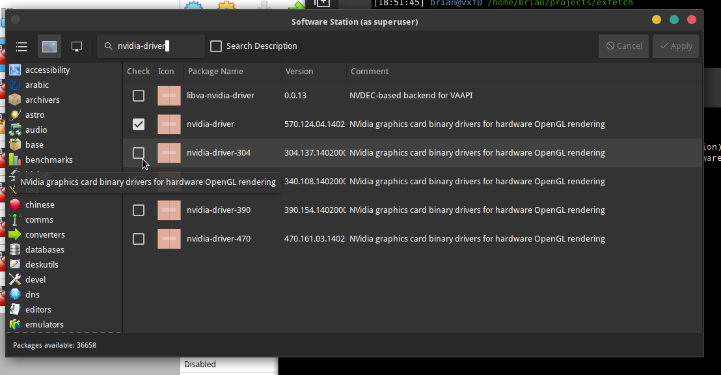Click the NVDEC-based backend for VAAPI comment

point(411,96)
